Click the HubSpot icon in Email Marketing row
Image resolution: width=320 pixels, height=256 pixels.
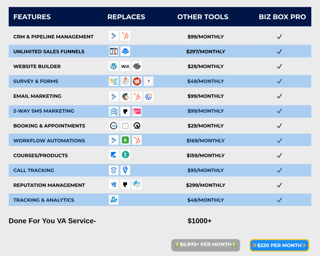(137, 96)
